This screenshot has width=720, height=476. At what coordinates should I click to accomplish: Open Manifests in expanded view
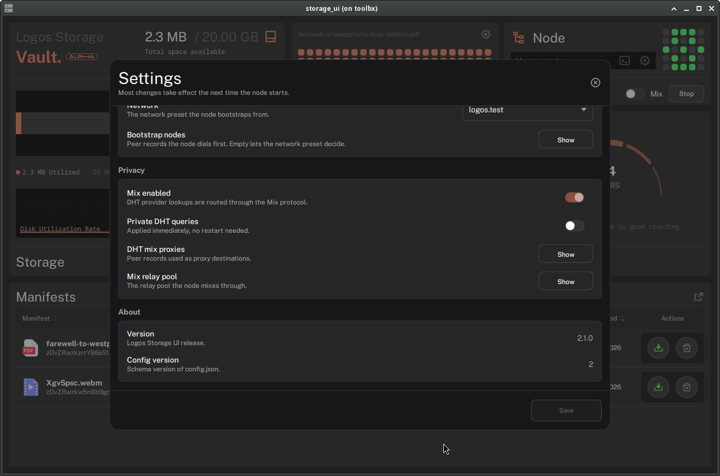[x=699, y=297]
